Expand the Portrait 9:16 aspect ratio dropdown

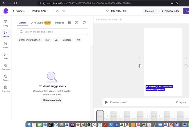pyautogui.click(x=41, y=11)
